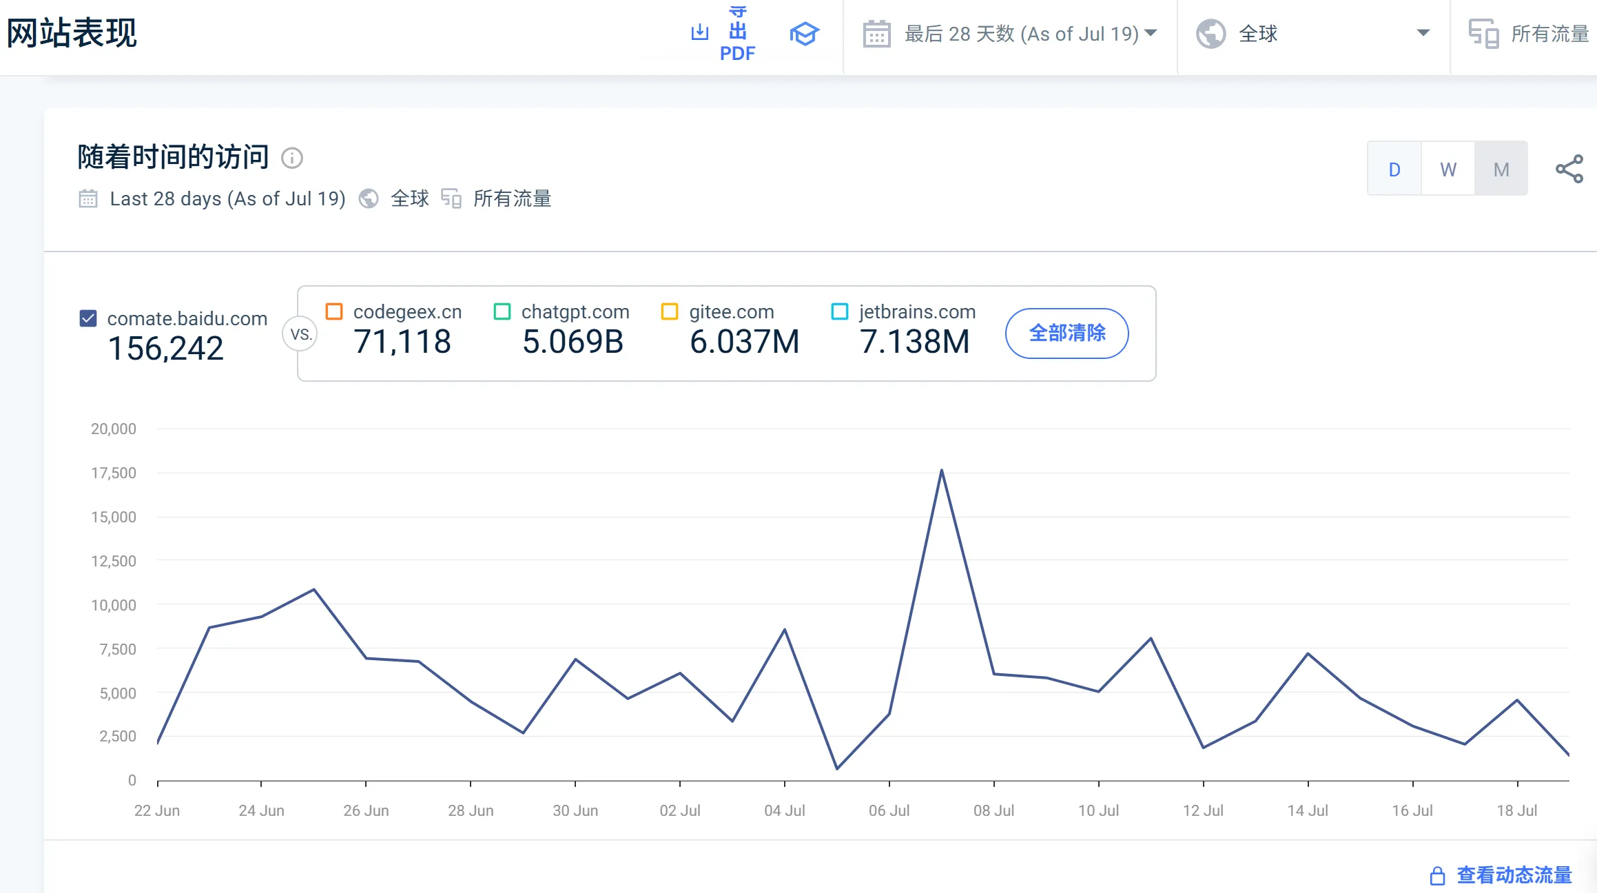Click the share icon beside the D/W/M tabs
The image size is (1597, 893).
(1569, 169)
